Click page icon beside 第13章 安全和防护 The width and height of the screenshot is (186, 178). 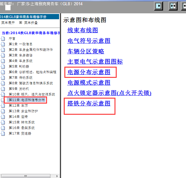pos(3,111)
